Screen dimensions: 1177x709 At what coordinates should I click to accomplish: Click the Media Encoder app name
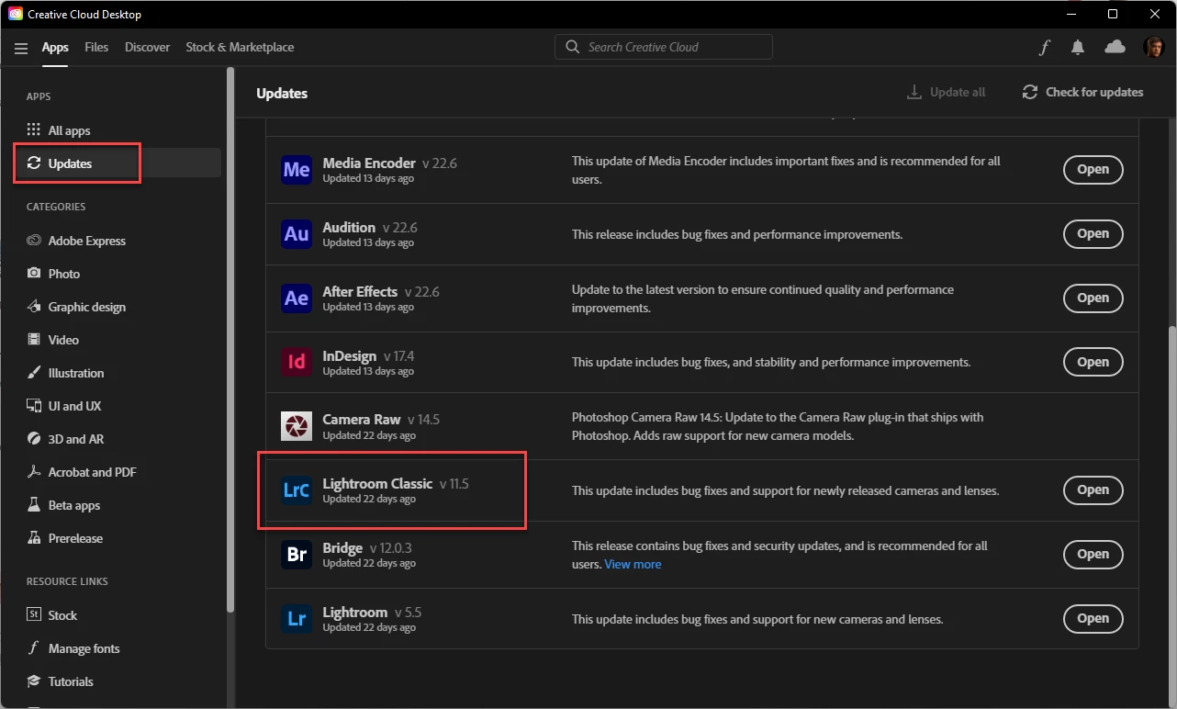pyautogui.click(x=369, y=163)
